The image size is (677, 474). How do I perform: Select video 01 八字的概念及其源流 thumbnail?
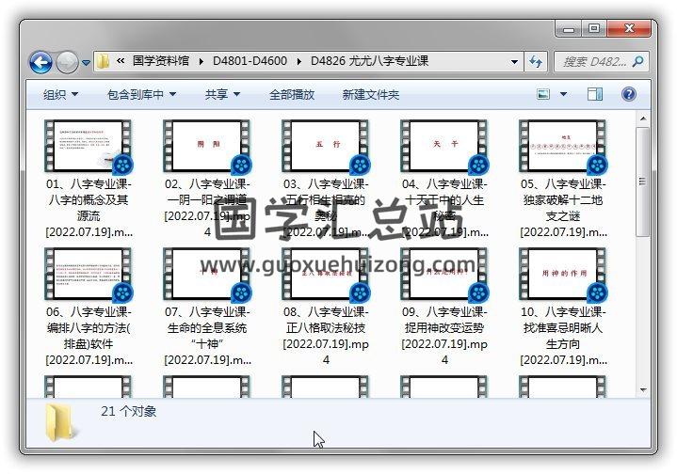89,146
